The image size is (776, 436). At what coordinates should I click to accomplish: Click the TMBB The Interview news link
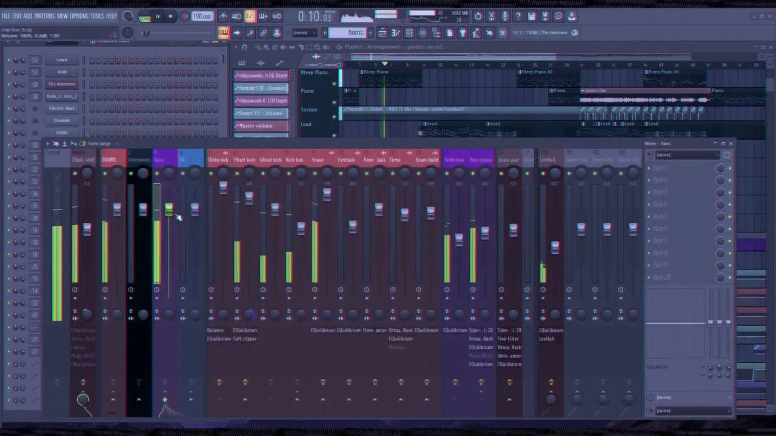(x=547, y=33)
